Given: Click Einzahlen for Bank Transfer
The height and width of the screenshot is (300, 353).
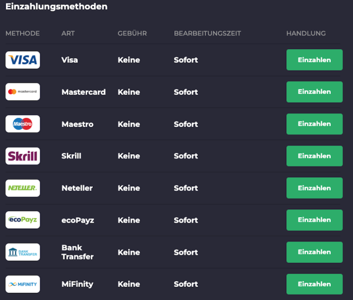Looking at the screenshot, I should 314,252.
